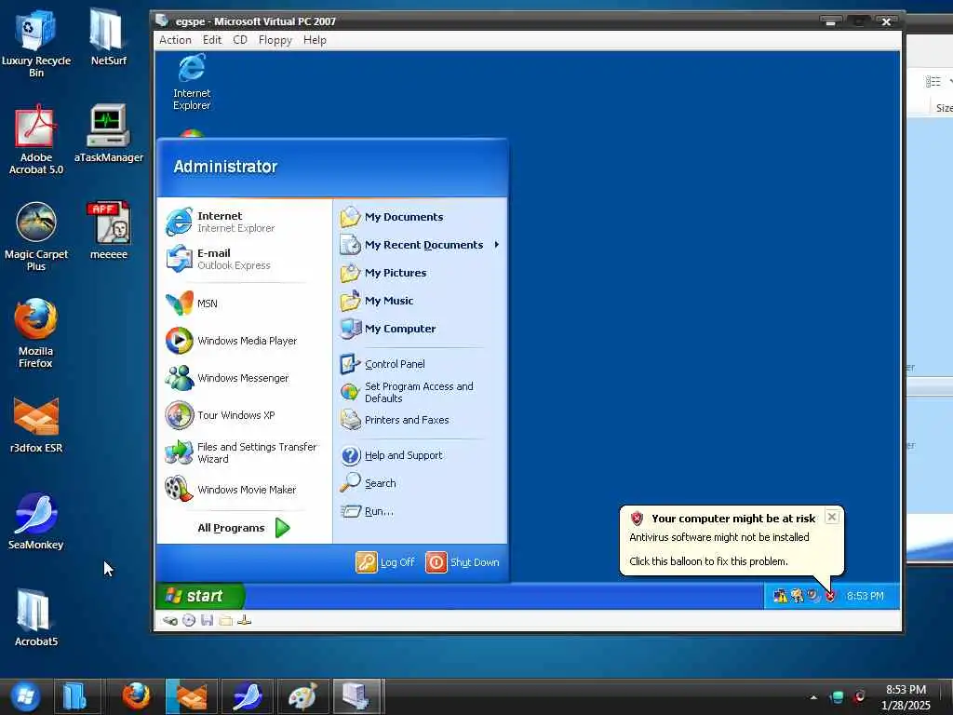Open Adobe Acrobat 5.0 desktop shortcut

[36, 140]
